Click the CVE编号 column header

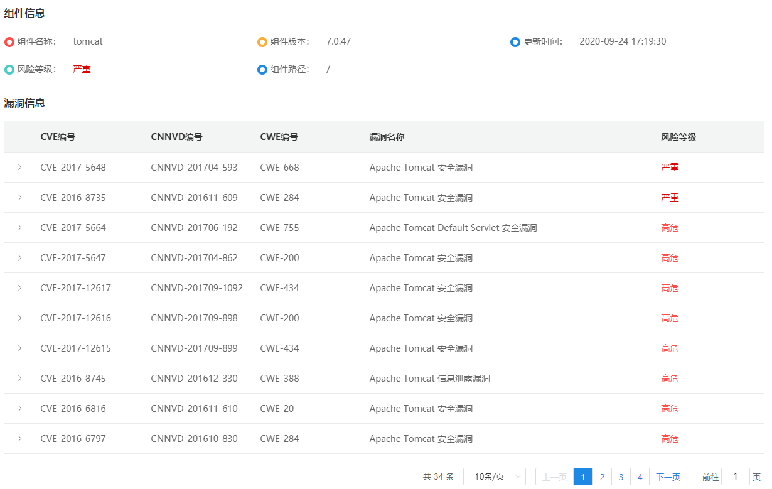click(58, 137)
